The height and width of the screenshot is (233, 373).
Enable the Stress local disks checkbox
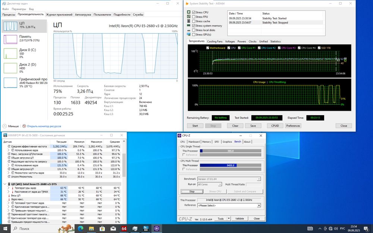(194, 30)
